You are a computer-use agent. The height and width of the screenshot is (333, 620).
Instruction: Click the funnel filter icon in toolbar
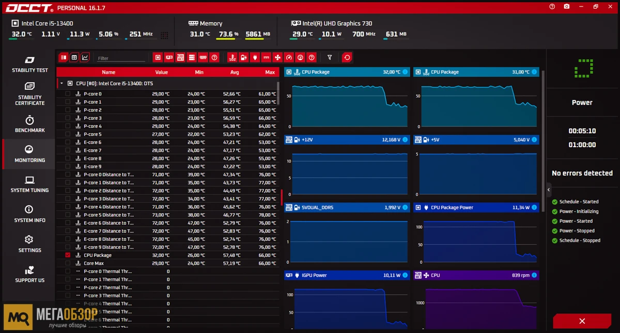[x=329, y=57]
